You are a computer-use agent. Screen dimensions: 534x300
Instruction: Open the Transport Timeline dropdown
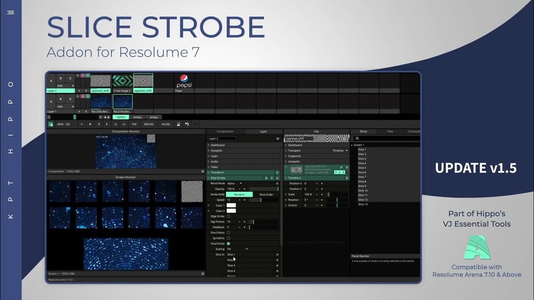[x=340, y=150]
